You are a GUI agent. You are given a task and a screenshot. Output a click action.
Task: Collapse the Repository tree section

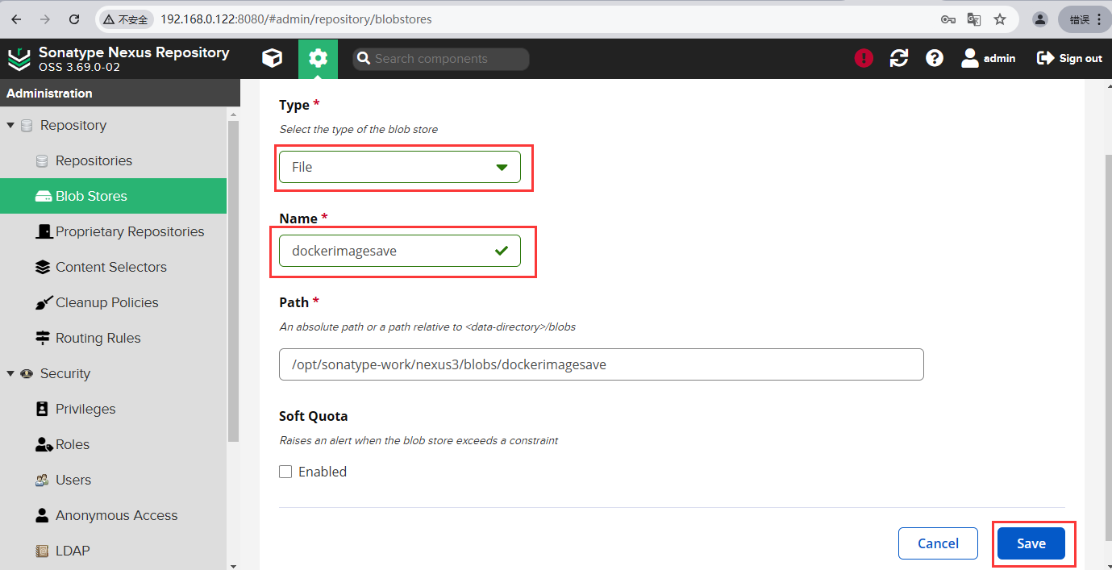coord(10,126)
